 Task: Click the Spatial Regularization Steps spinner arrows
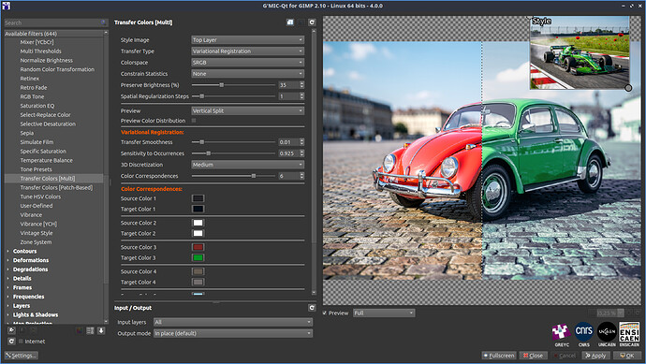[x=302, y=96]
